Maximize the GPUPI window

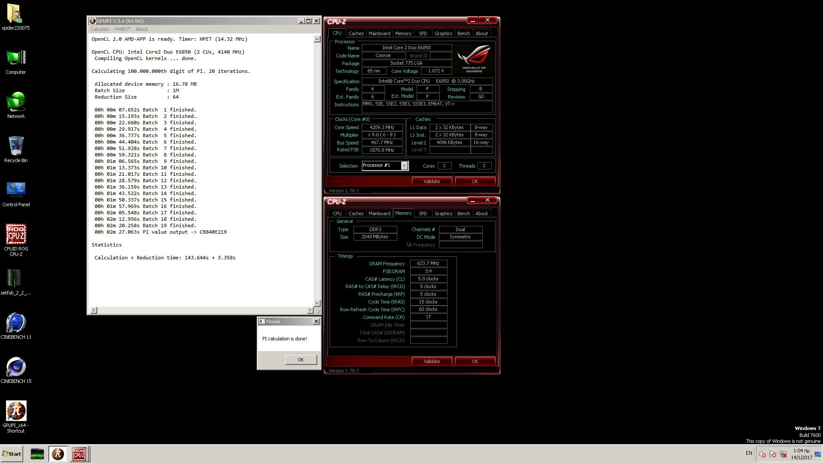coord(308,21)
